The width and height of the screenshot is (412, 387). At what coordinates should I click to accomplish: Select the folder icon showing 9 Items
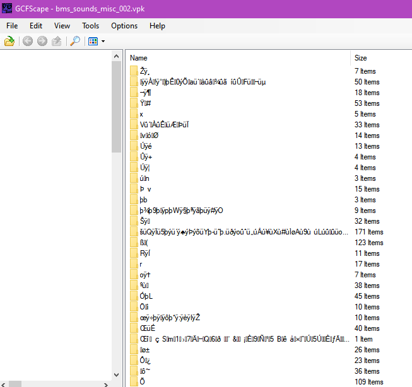tap(134, 211)
